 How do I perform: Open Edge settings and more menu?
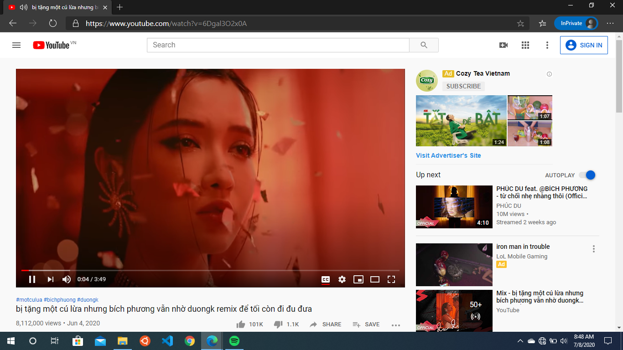610,23
